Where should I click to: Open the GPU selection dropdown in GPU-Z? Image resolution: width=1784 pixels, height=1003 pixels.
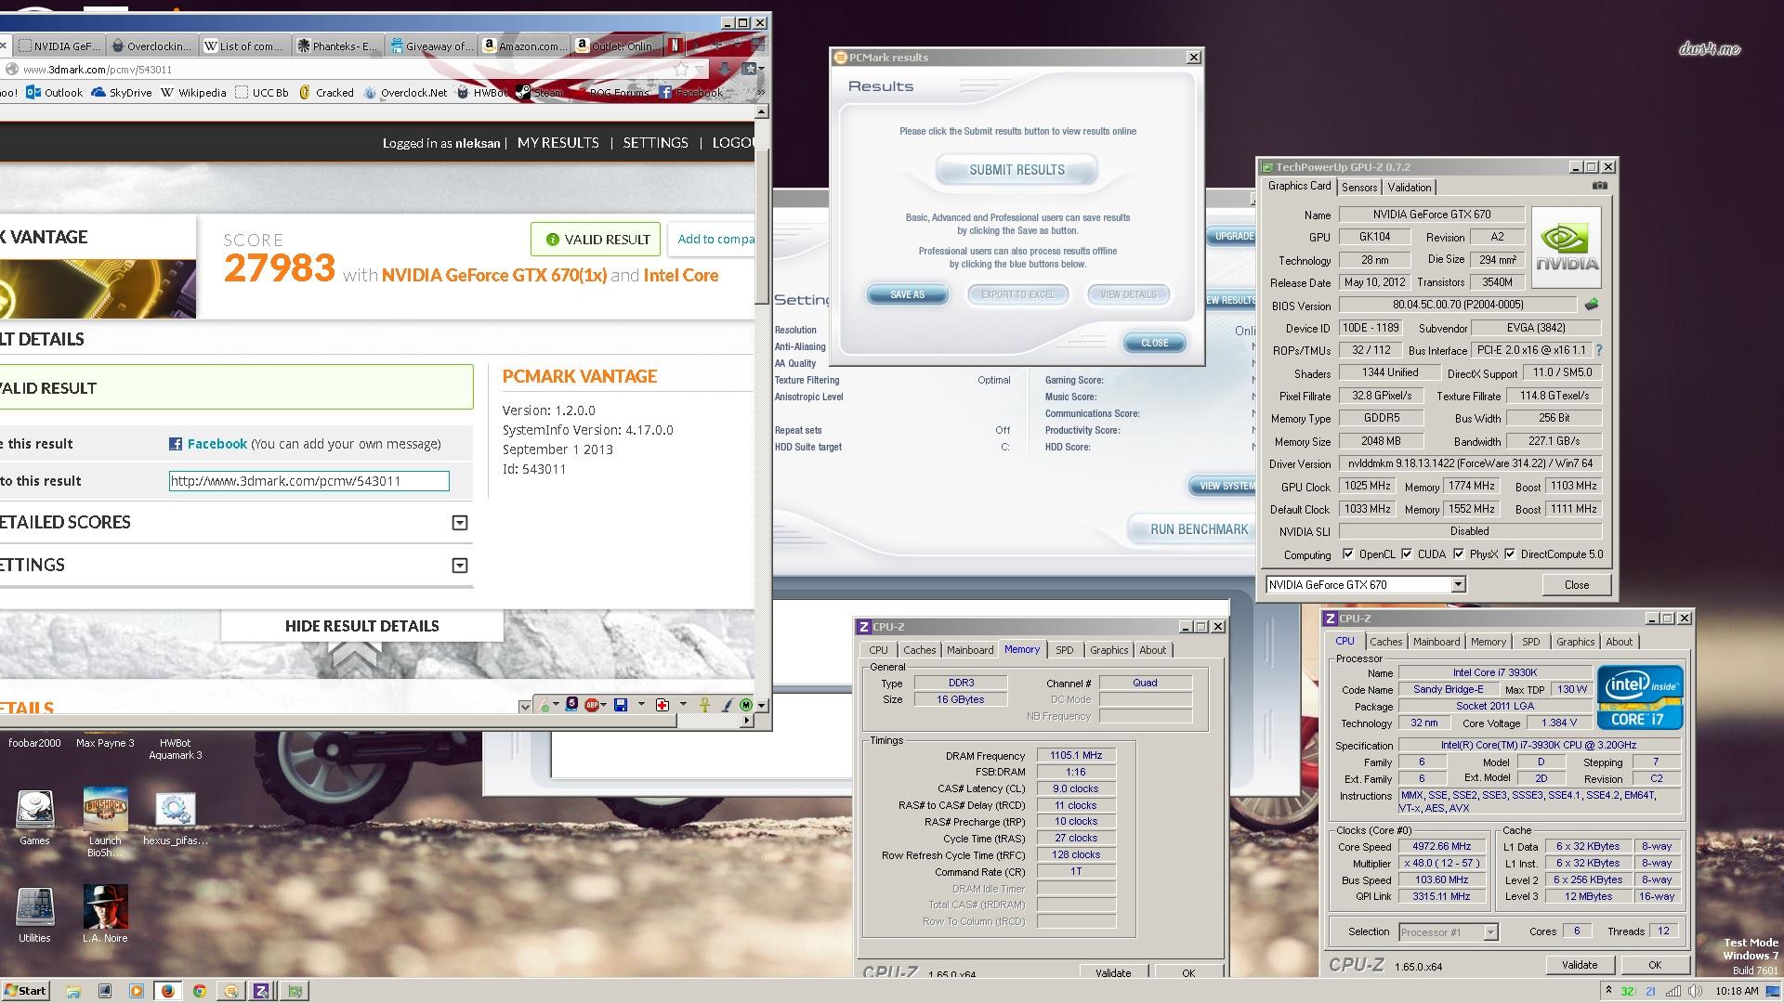[x=1458, y=584]
